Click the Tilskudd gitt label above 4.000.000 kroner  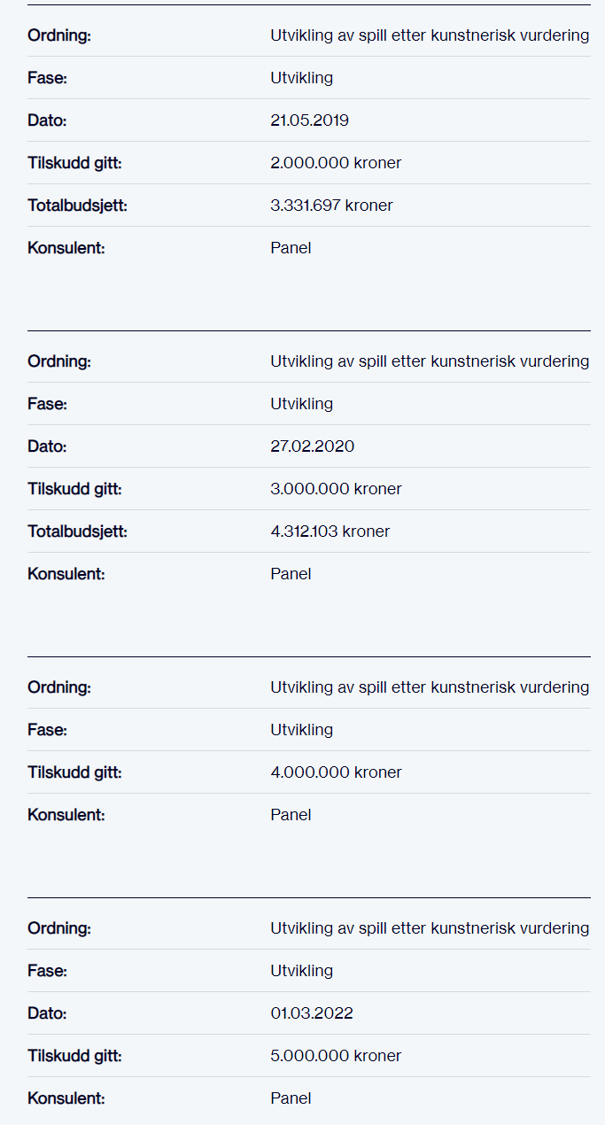tap(74, 772)
